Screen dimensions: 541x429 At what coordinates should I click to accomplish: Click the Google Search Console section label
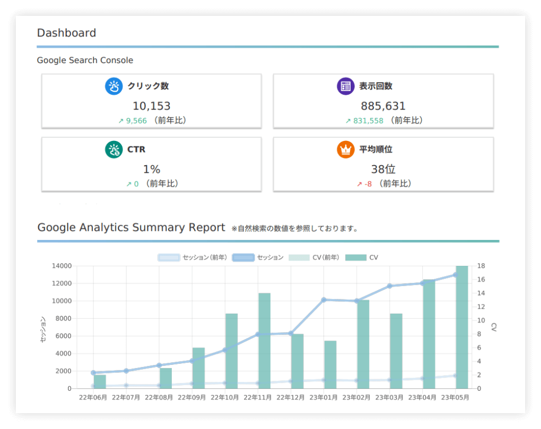pos(85,60)
